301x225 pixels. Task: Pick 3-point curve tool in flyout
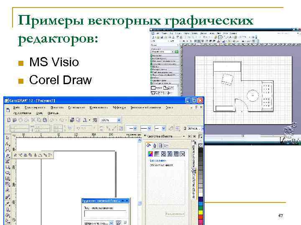[40, 155]
